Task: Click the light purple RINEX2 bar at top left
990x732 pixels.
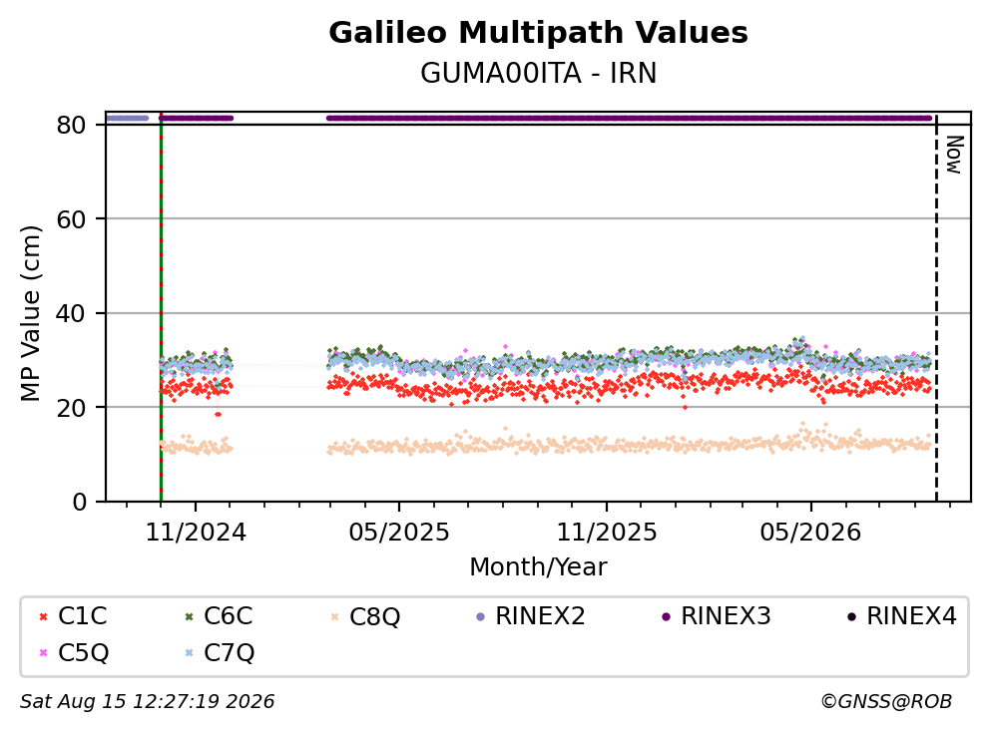Action: tap(128, 118)
